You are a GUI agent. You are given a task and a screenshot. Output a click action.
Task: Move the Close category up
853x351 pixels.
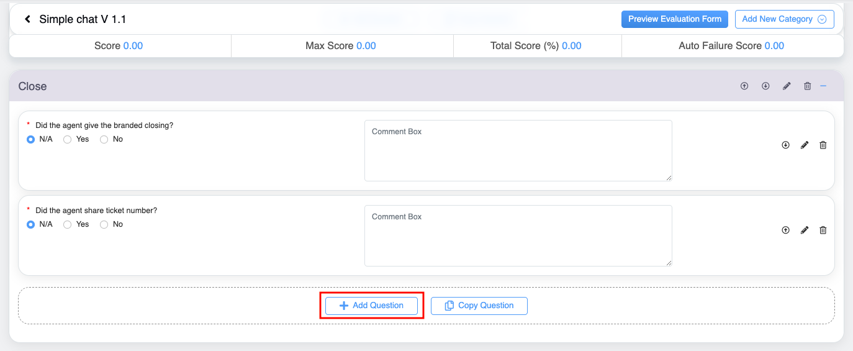pyautogui.click(x=744, y=86)
